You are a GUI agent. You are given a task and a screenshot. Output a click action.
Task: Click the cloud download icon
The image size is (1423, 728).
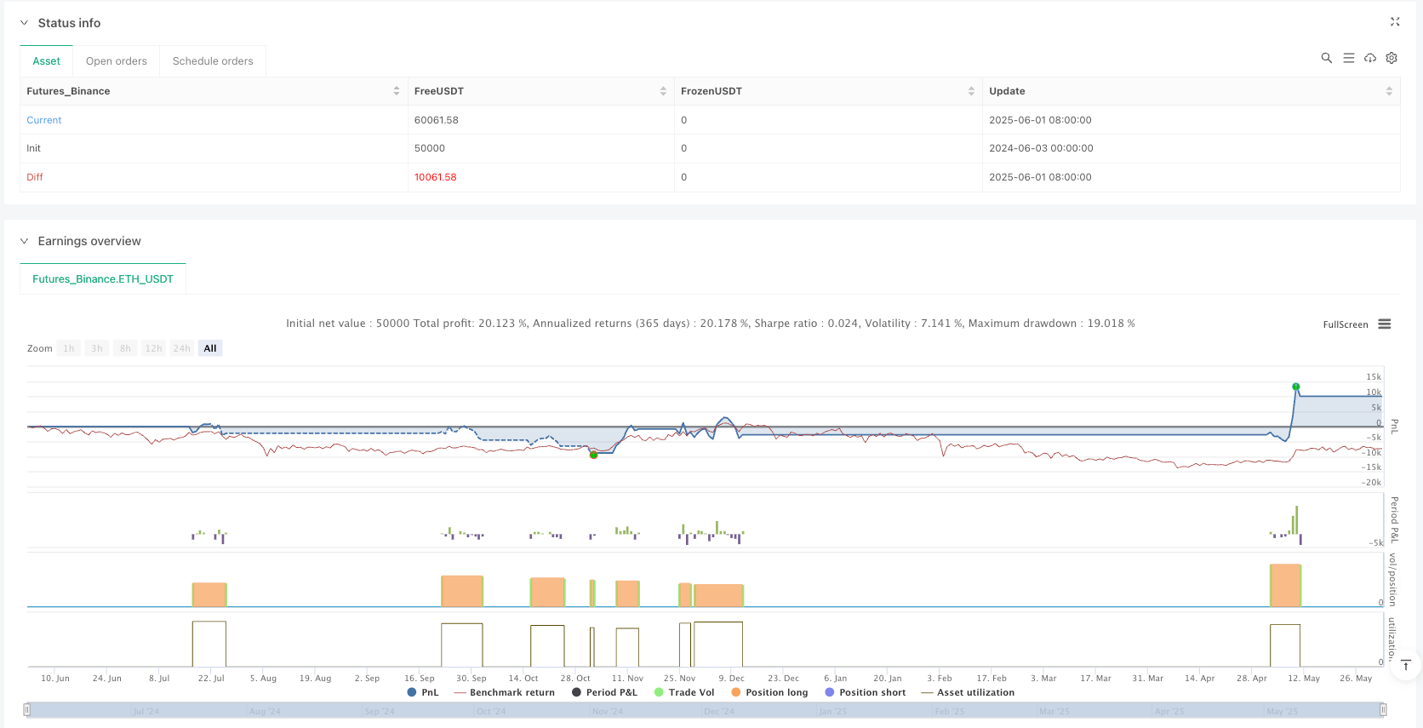pos(1370,58)
